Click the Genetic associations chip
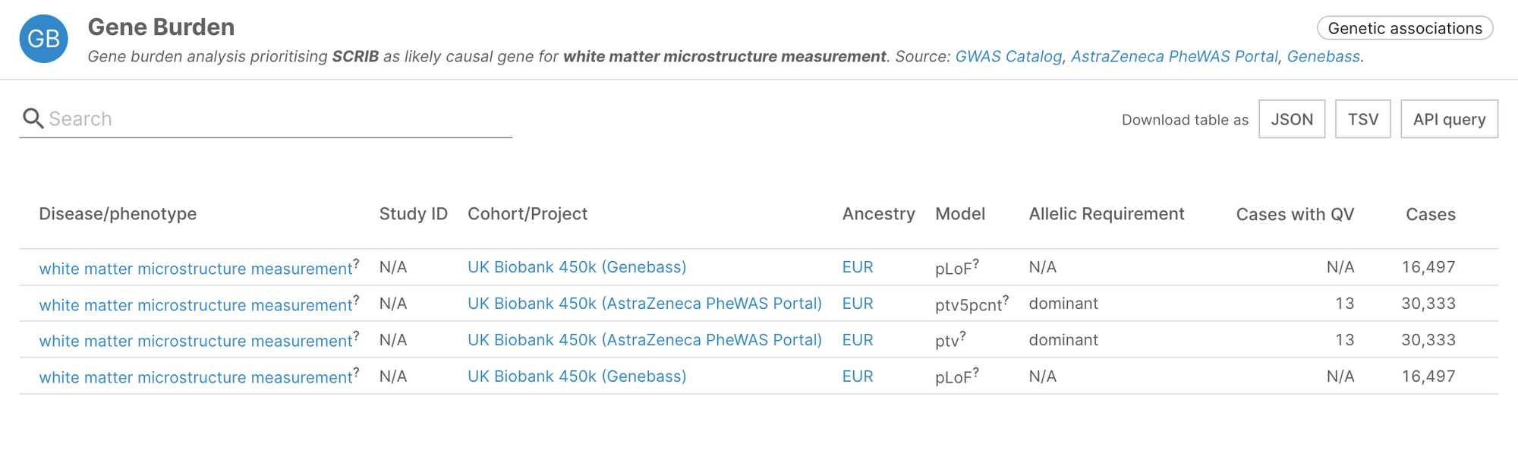 coord(1404,28)
